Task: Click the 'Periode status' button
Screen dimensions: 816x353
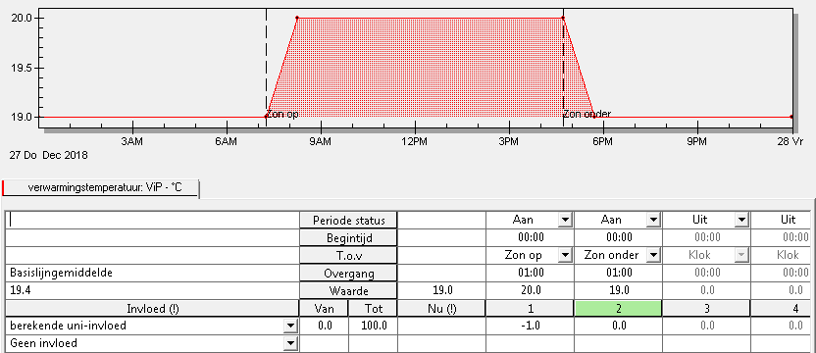Action: point(349,221)
